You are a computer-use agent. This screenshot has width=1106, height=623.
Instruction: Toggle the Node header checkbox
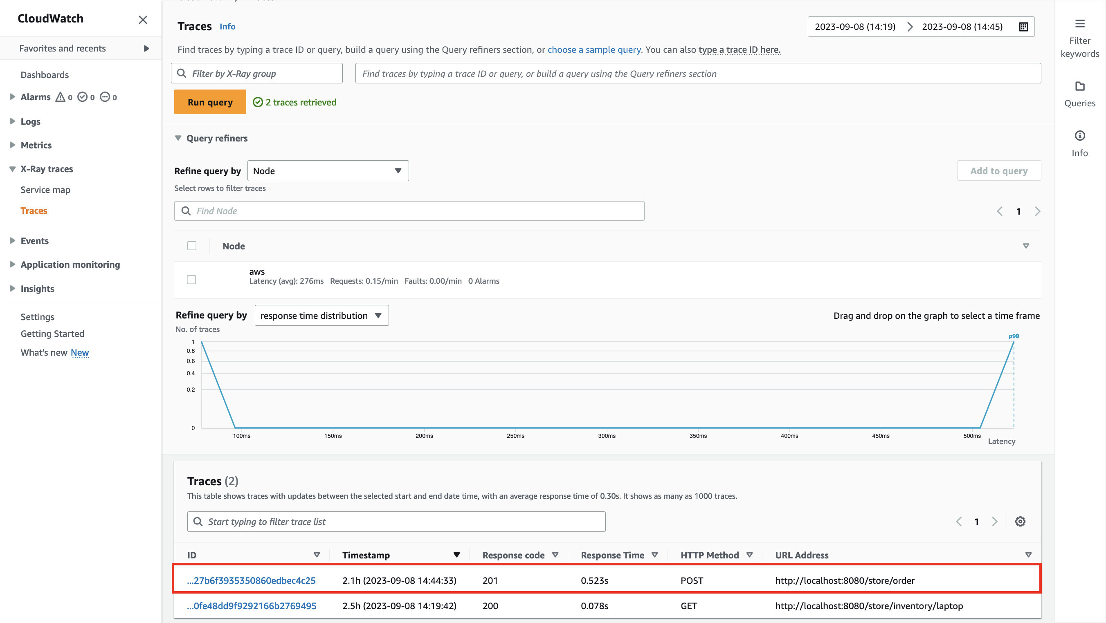point(192,244)
